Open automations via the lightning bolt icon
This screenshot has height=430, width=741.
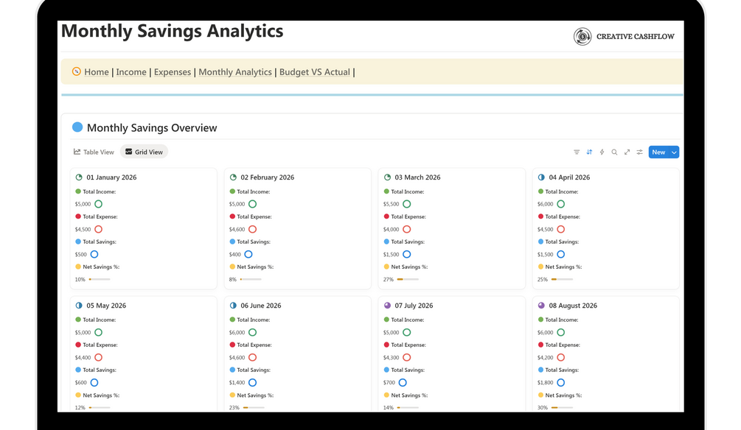click(602, 152)
